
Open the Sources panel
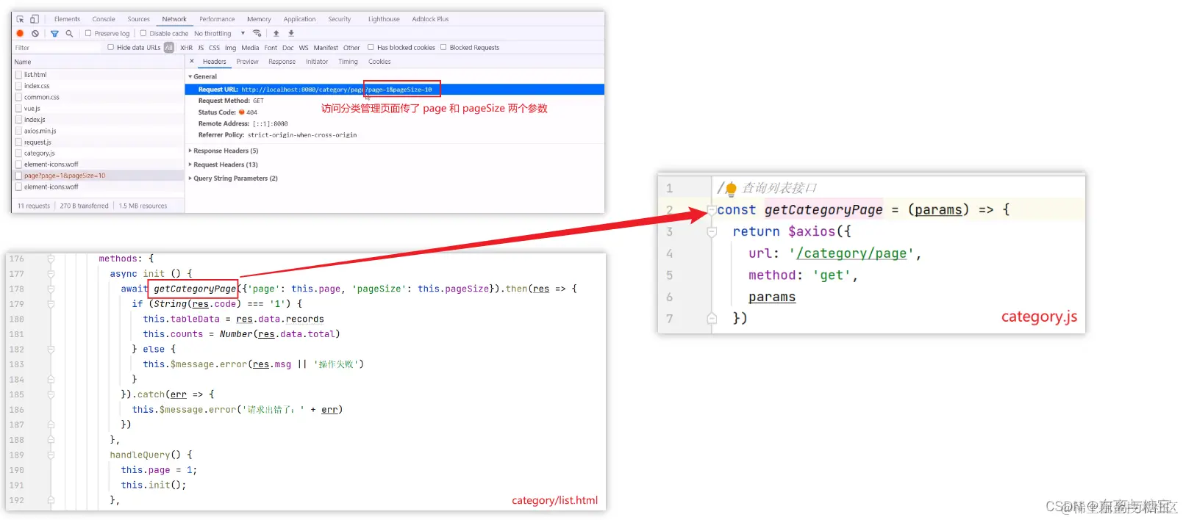pyautogui.click(x=138, y=19)
